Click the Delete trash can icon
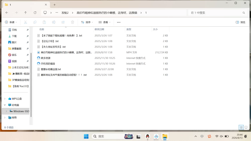251x141 pixels. (x=73, y=22)
